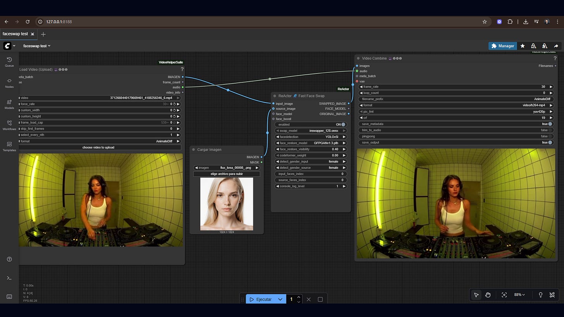Open a new workflow tab

click(x=43, y=34)
